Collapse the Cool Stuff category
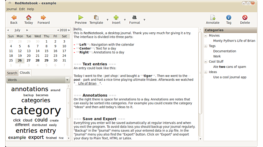Image resolution: width=263 pixels, height=147 pixels. [x=206, y=62]
